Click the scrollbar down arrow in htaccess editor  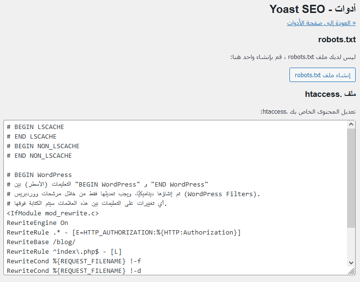[x=351, y=263]
